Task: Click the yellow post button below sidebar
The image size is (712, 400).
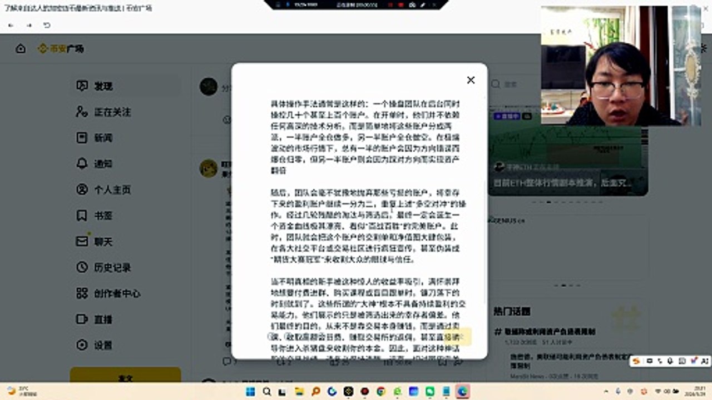Action: tap(125, 375)
